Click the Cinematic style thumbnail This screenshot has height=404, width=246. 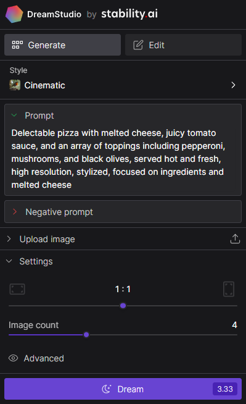[15, 85]
